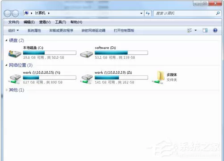Click the 搜索 计算机 search field
This screenshot has width=224, height=161.
click(184, 13)
